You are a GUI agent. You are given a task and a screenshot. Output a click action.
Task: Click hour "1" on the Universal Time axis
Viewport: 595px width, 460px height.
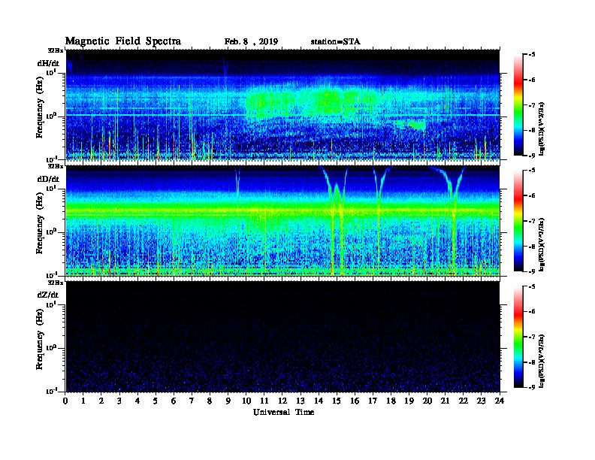[83, 401]
